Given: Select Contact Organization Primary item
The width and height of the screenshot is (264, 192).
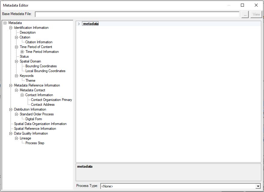Looking at the screenshot, I should (51, 100).
